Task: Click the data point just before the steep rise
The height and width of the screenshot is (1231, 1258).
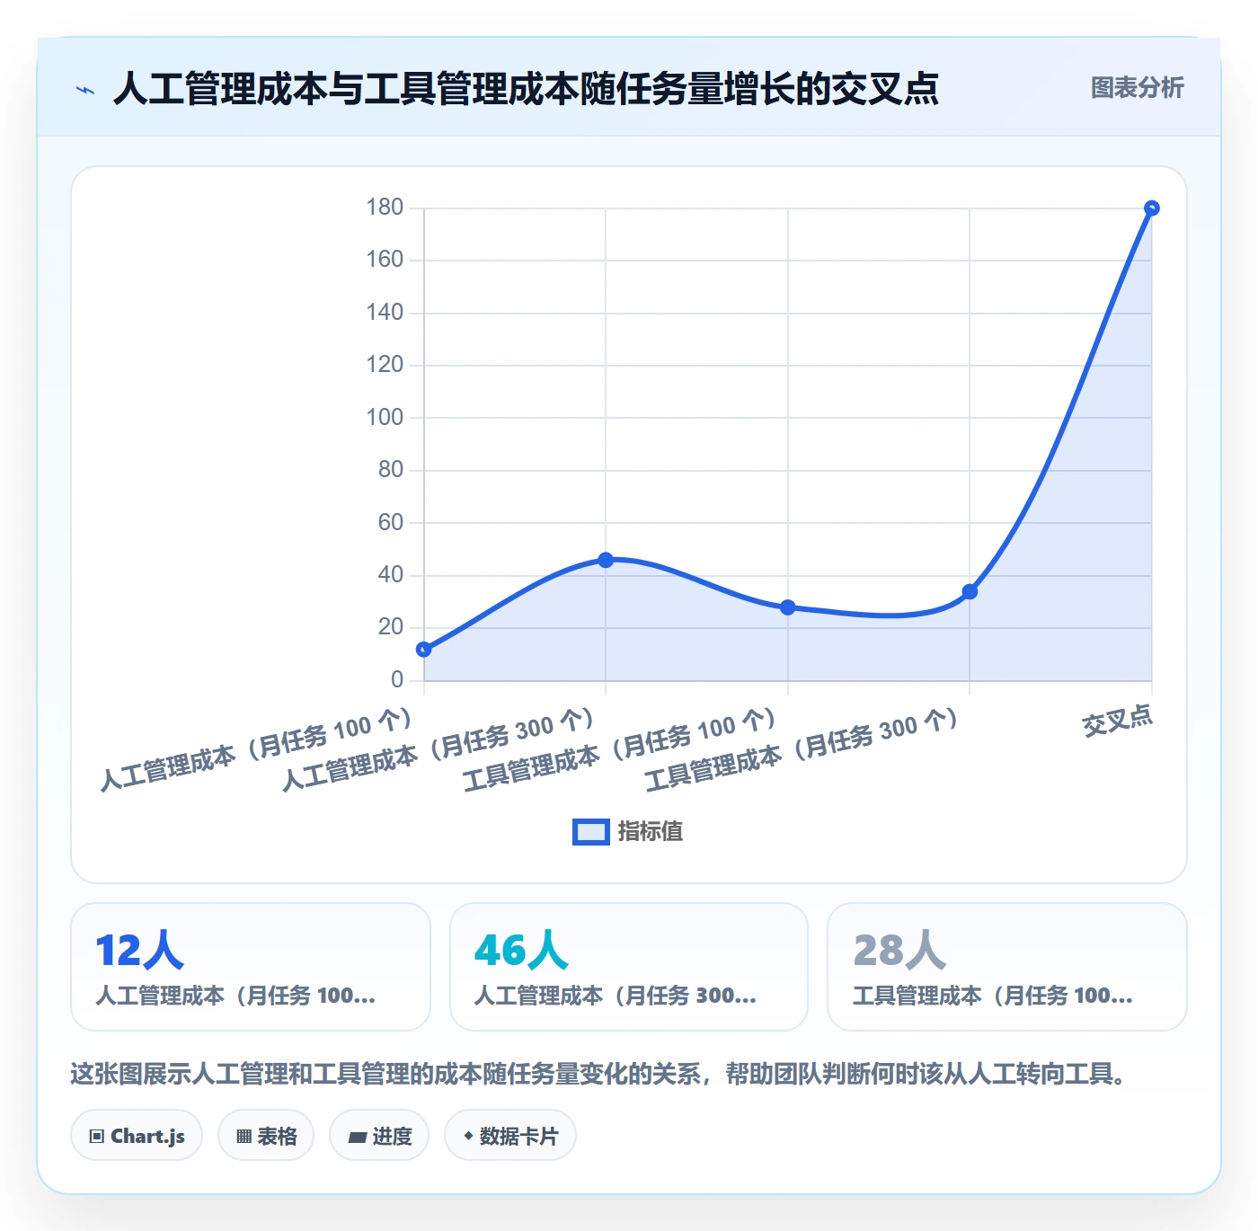Action: pyautogui.click(x=970, y=592)
